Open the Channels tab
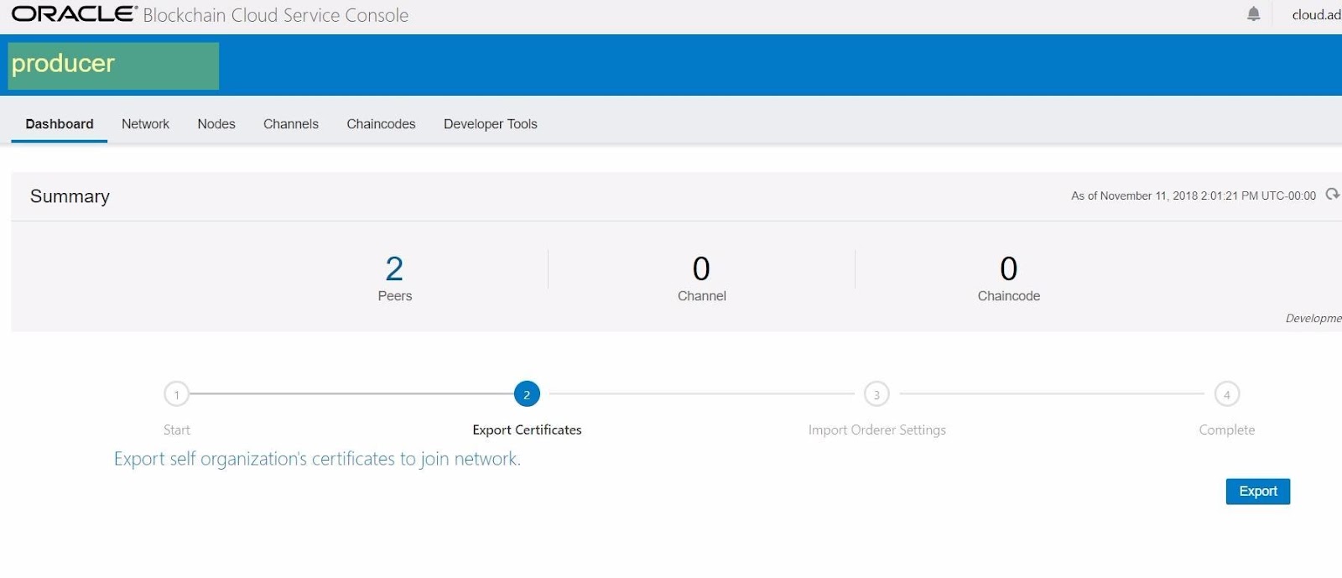 pyautogui.click(x=291, y=124)
